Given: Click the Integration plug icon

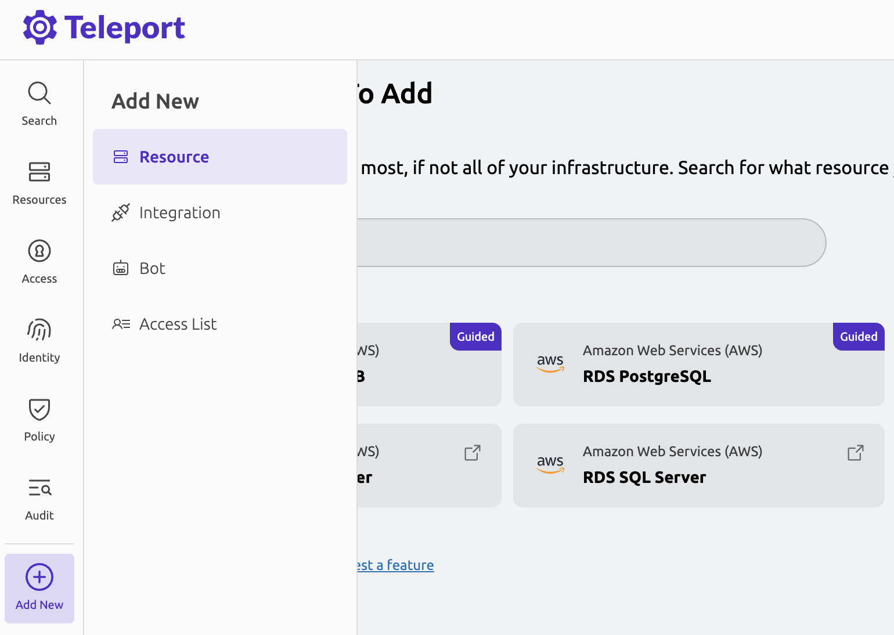Looking at the screenshot, I should point(121,212).
